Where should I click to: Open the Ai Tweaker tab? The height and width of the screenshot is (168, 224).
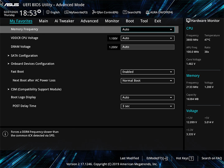coord(64,21)
